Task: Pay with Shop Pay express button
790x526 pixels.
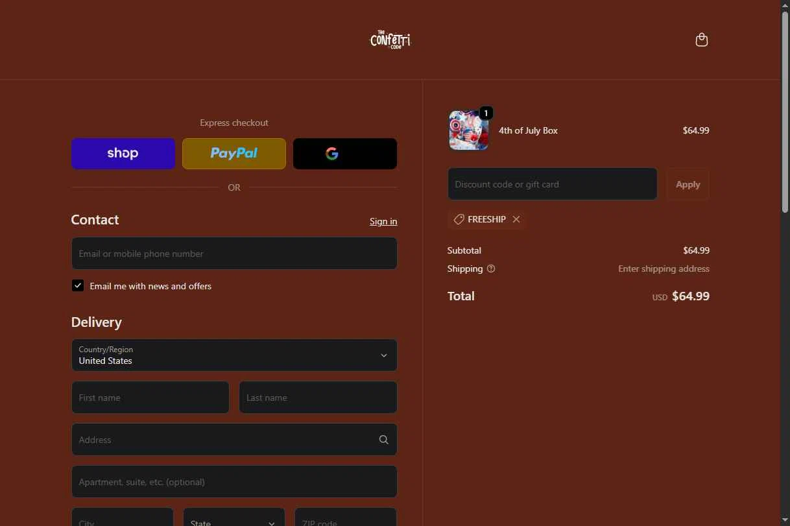Action: [x=123, y=154]
